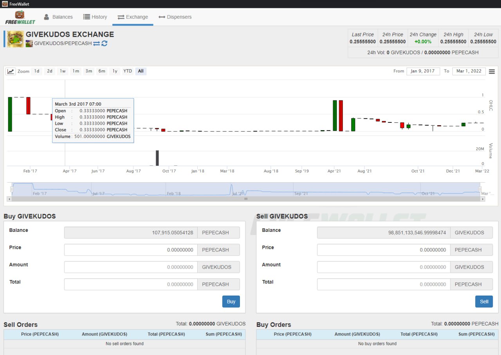Click GIVEKUDOS/PEPECASH pair label
This screenshot has height=355, width=501.
tap(63, 43)
